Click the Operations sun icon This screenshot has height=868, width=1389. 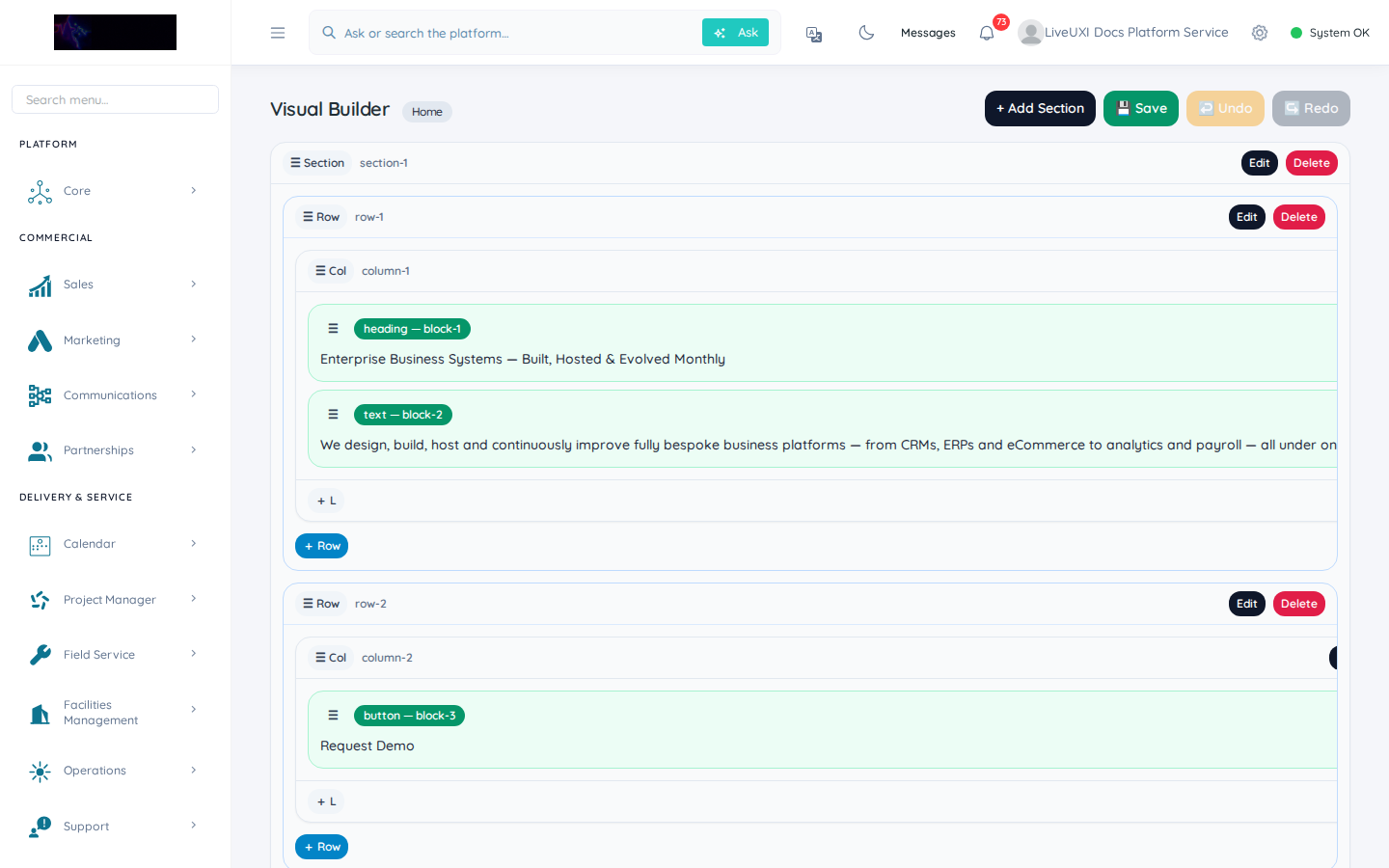40,772
